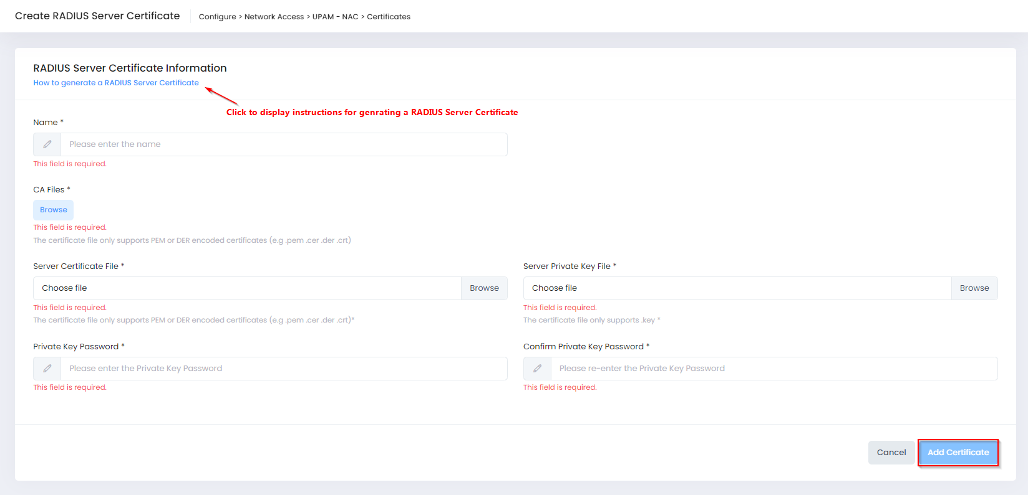The width and height of the screenshot is (1028, 495).
Task: Cancel the certificate creation
Action: (891, 453)
